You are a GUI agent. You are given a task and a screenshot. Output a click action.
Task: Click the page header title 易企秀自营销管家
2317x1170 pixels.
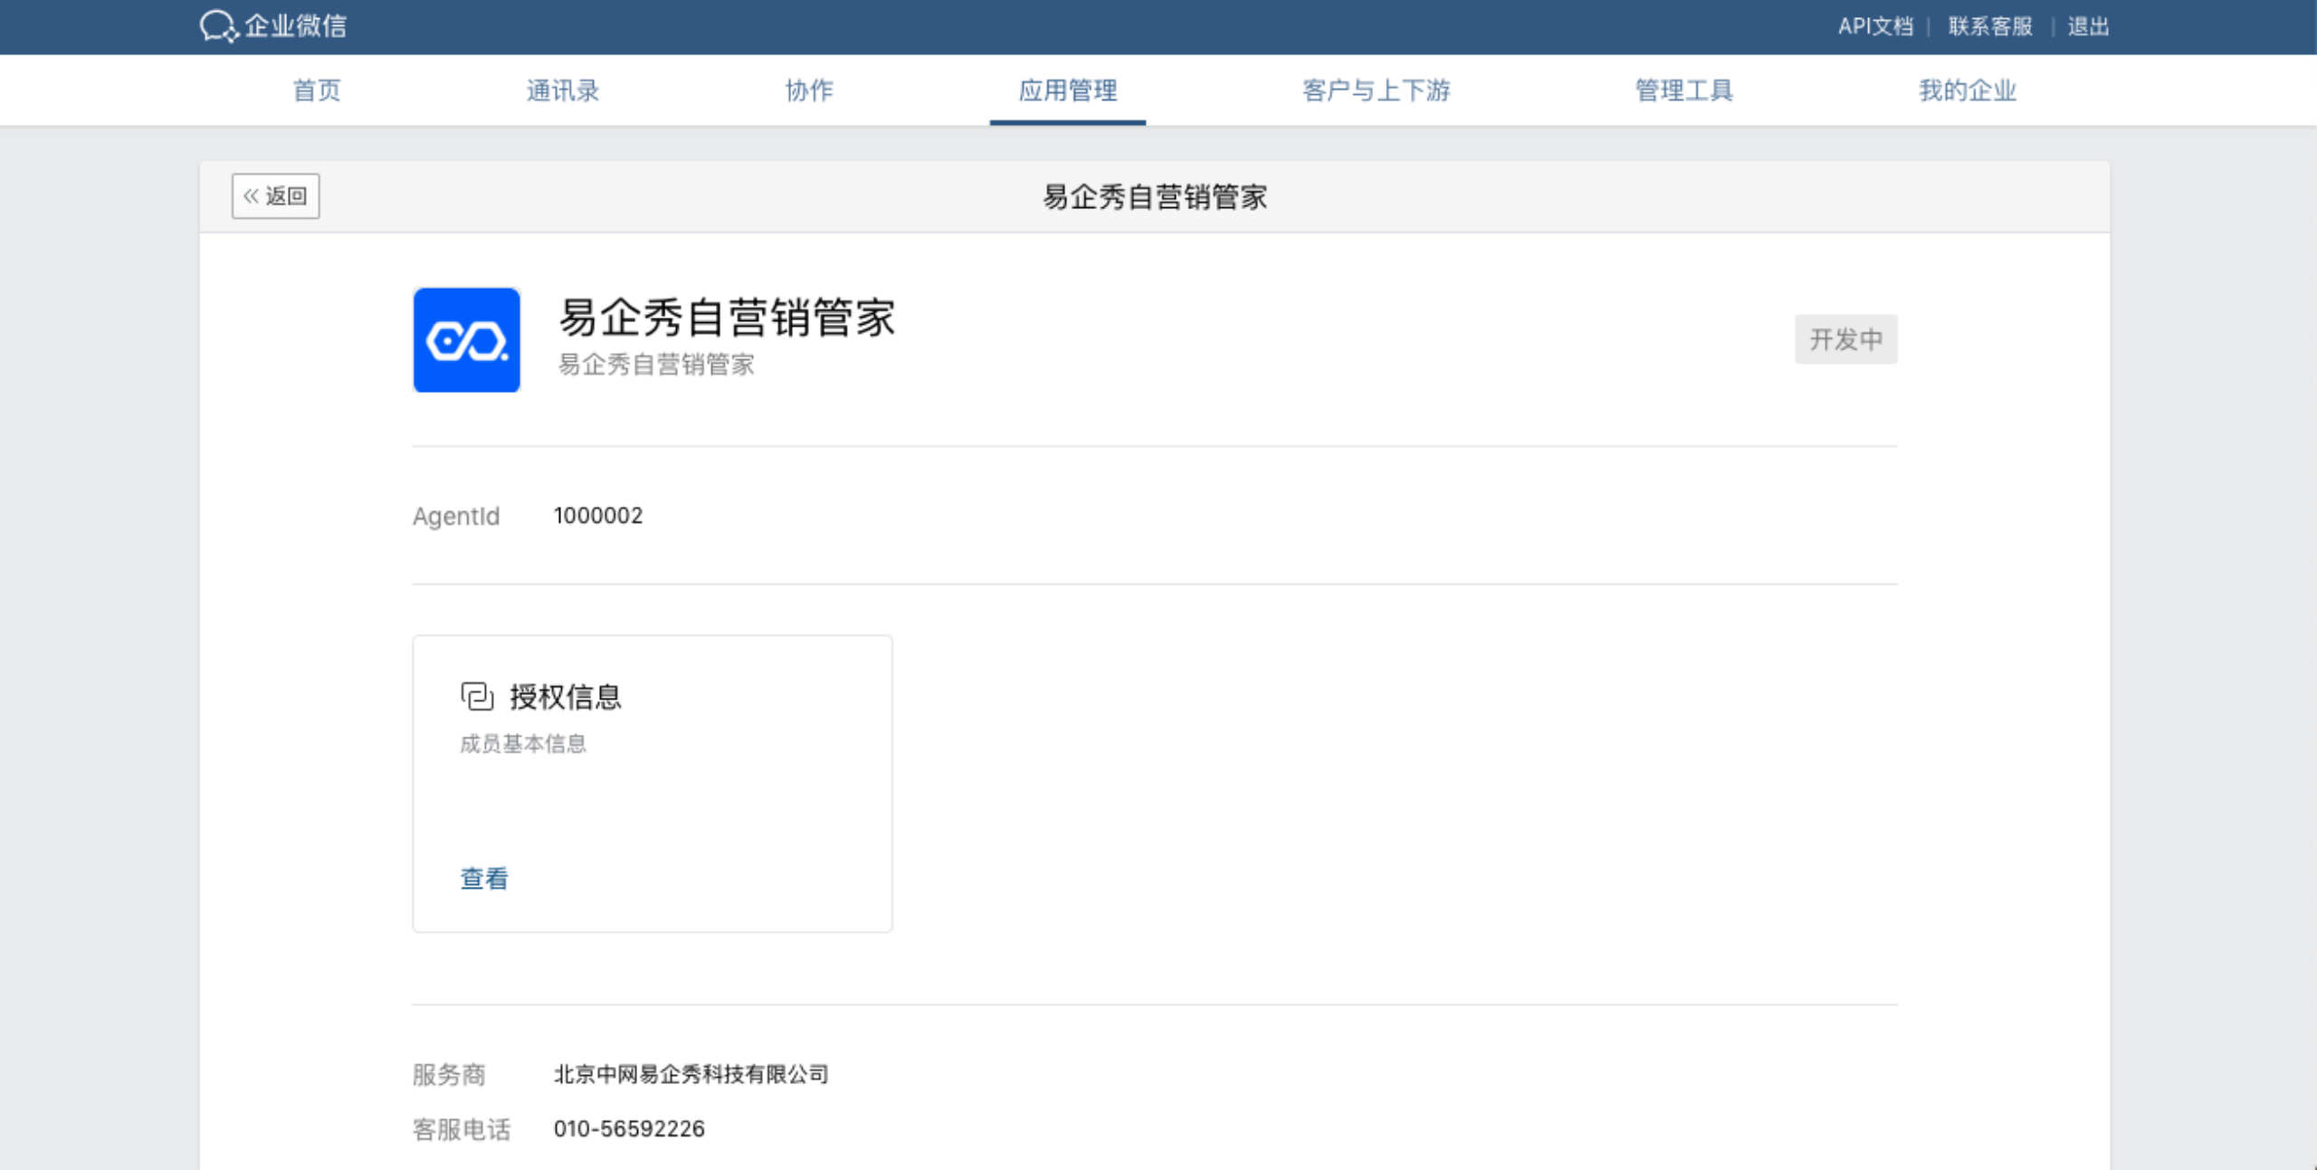(x=1155, y=197)
